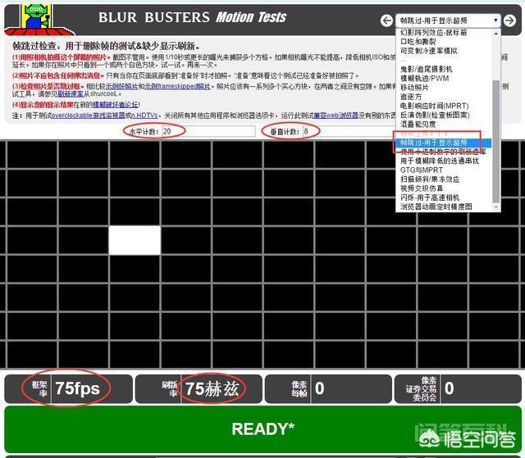Select '移动照片' option
525x458 pixels.
point(414,88)
